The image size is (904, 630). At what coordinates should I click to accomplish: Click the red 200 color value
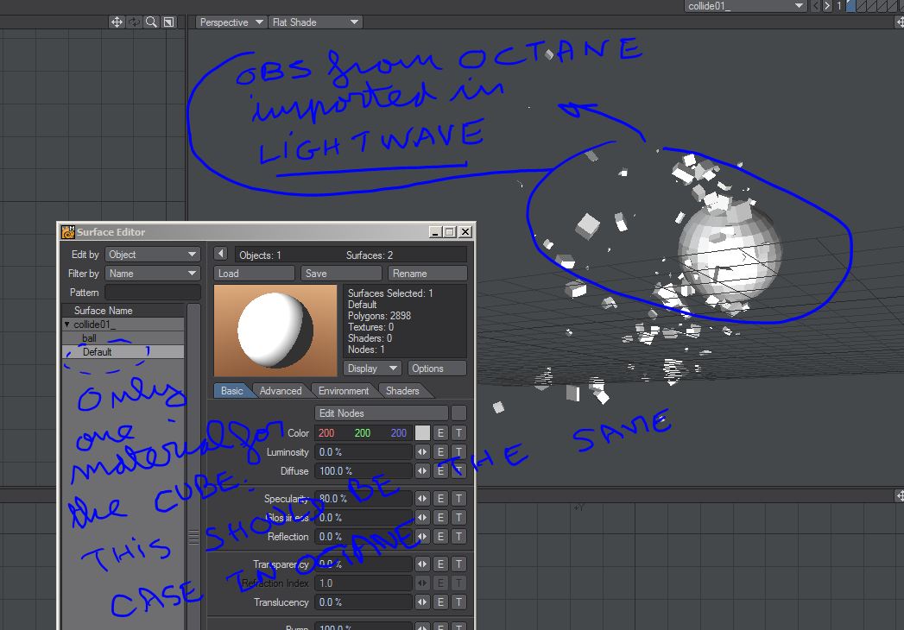tap(326, 433)
